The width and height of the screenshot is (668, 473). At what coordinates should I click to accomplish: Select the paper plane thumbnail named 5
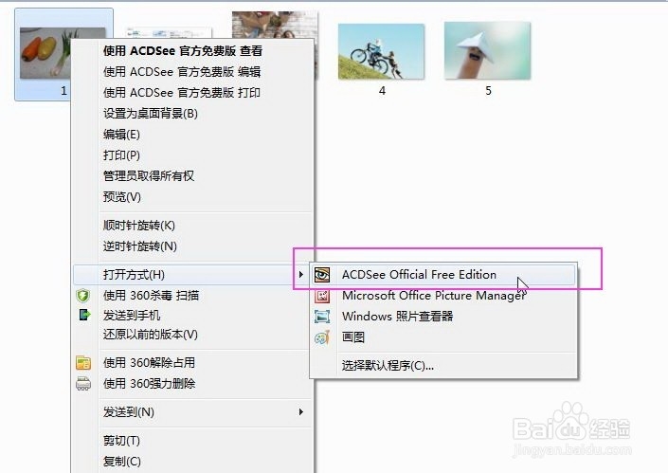pyautogui.click(x=487, y=50)
